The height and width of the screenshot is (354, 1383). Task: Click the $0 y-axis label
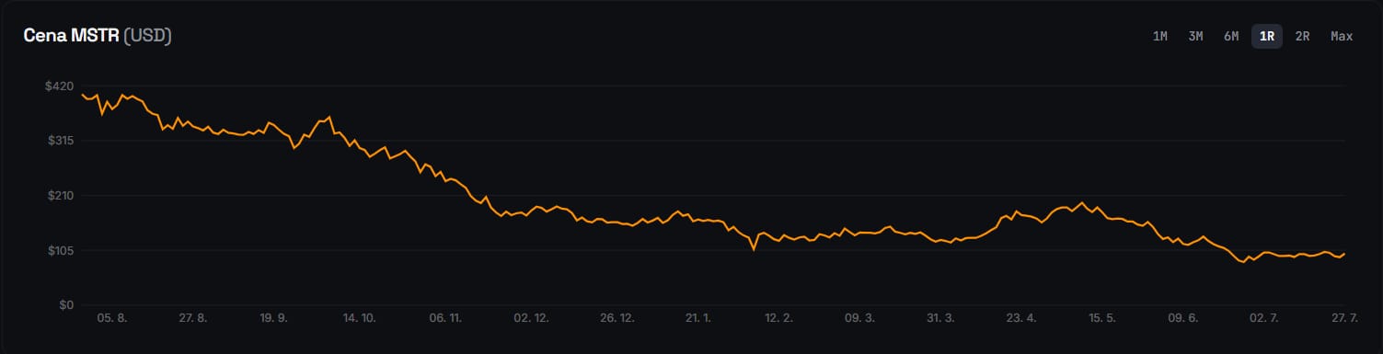66,305
